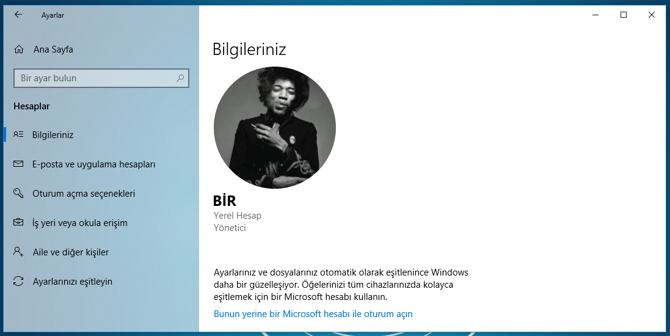Click the magnifier icon in search box

pos(180,78)
